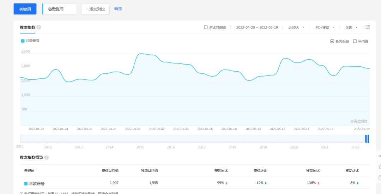Viewport: 381px width, 194px height.
Task: Click the 1,555 mobile daily average value
Action: point(153,183)
